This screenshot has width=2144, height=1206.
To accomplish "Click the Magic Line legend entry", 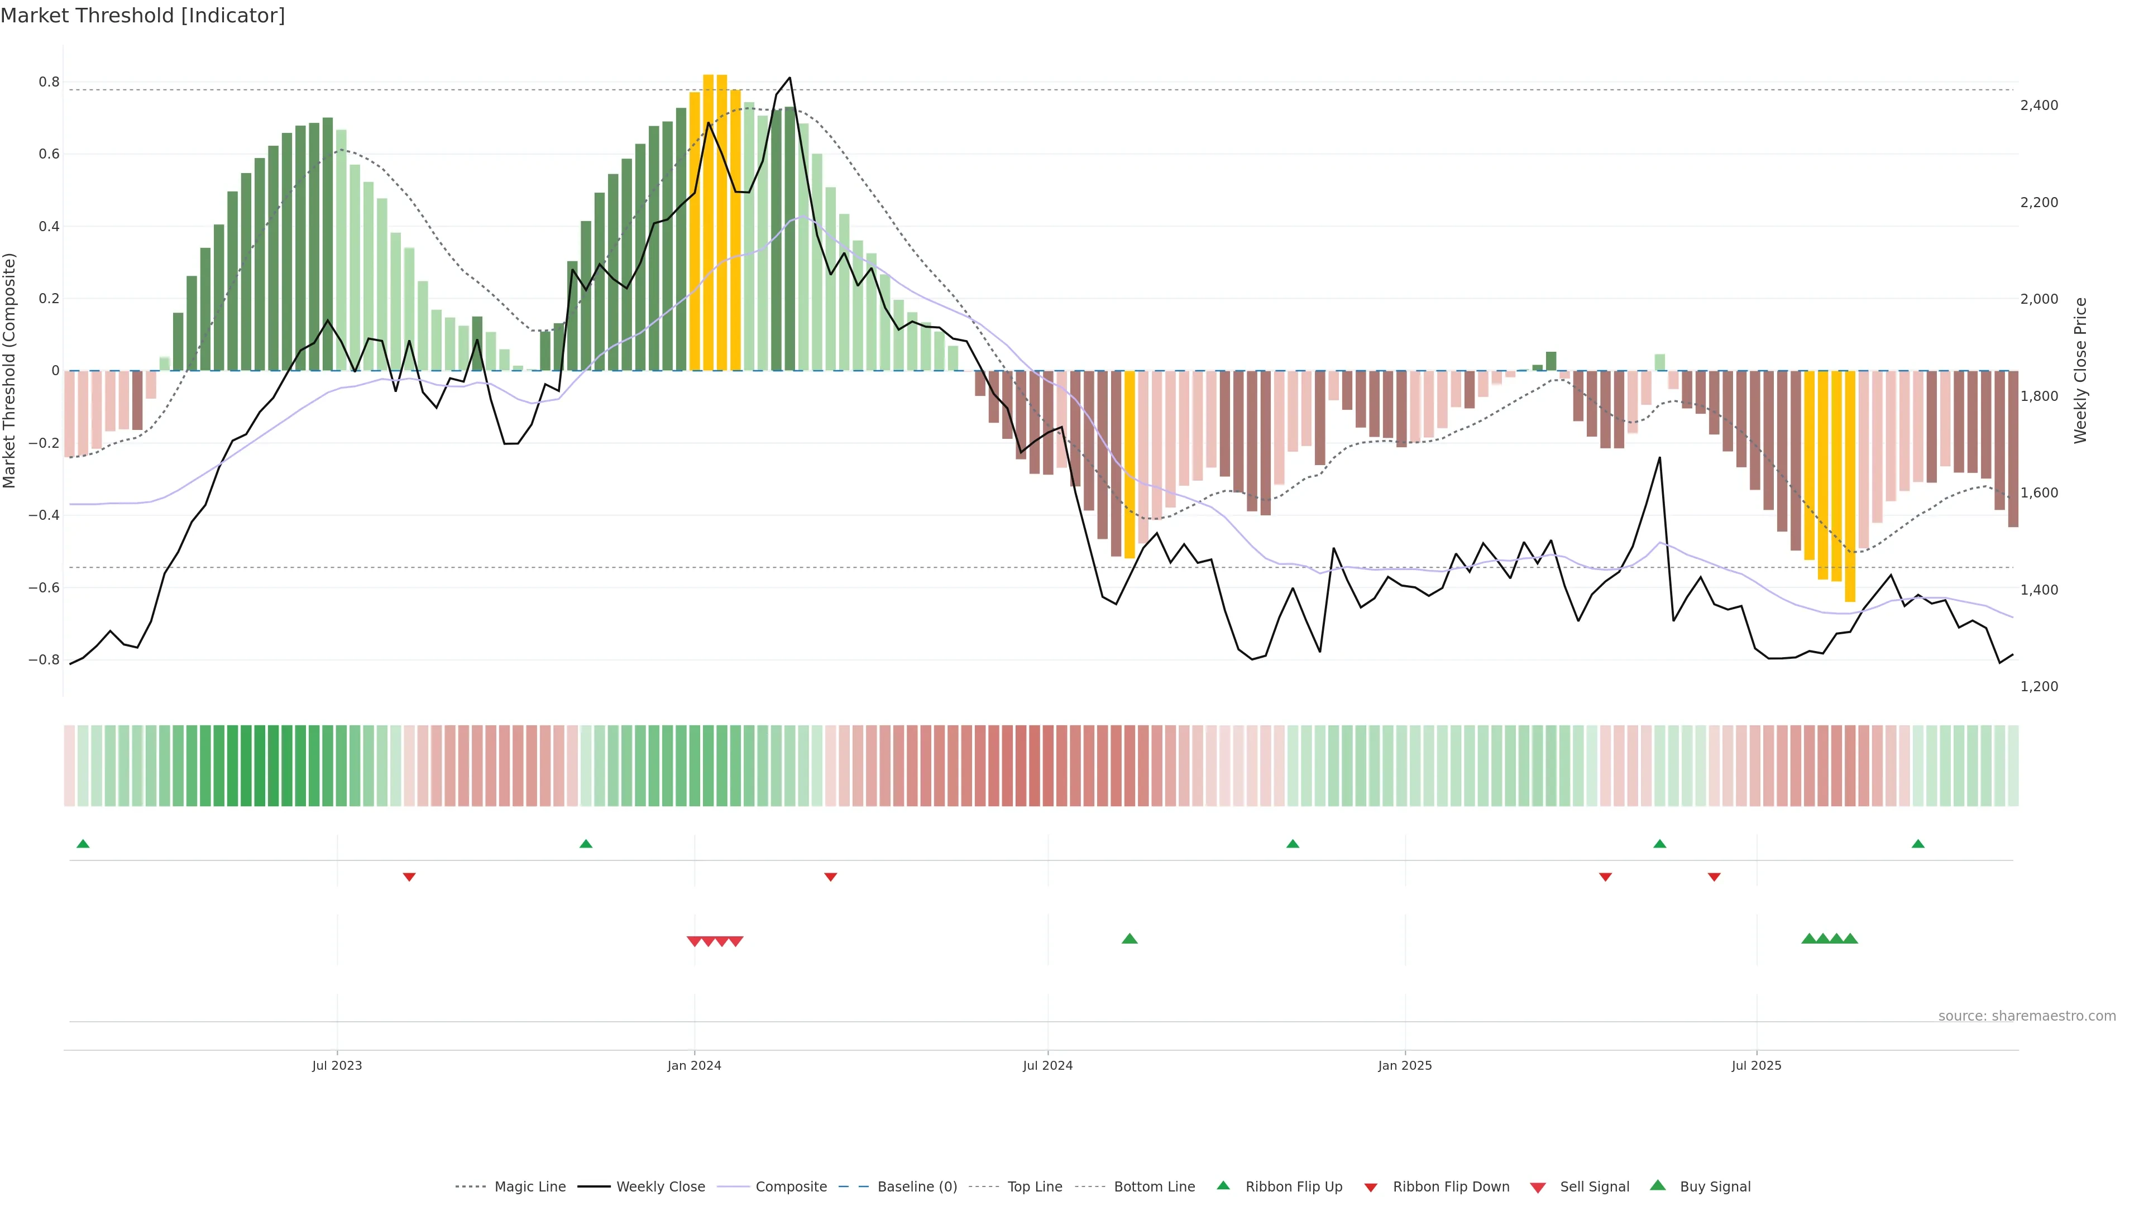I will 529,1186.
